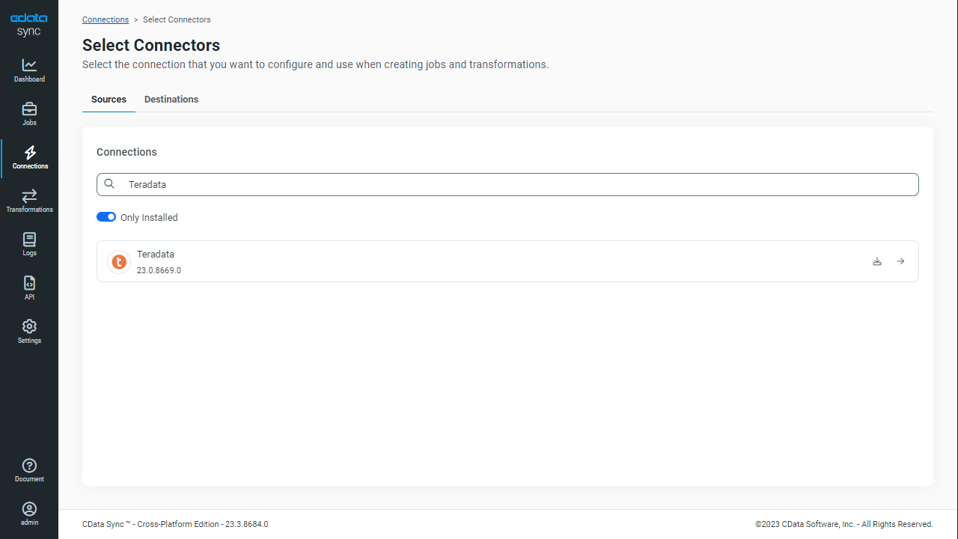This screenshot has height=539, width=958.
Task: Open Settings gear in sidebar
Action: pyautogui.click(x=29, y=332)
